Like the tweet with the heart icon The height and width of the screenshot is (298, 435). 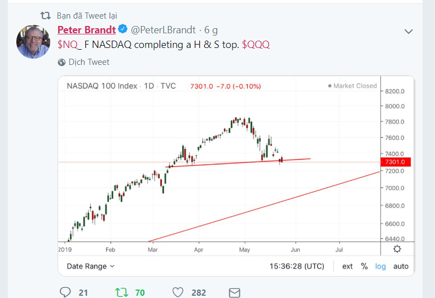point(178,292)
